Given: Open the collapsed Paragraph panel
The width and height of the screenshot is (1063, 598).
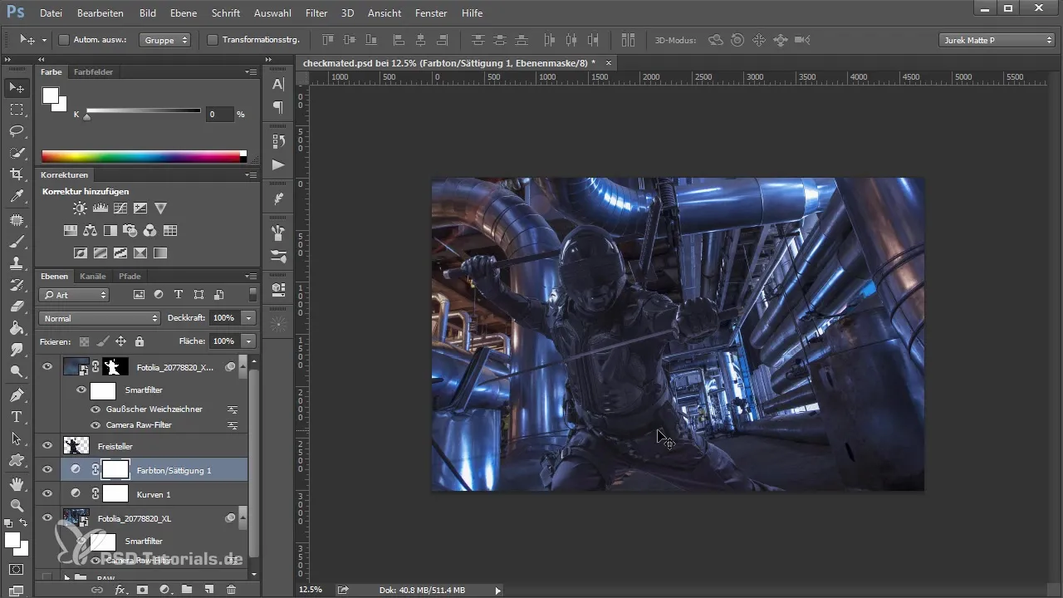Looking at the screenshot, I should pos(278,106).
